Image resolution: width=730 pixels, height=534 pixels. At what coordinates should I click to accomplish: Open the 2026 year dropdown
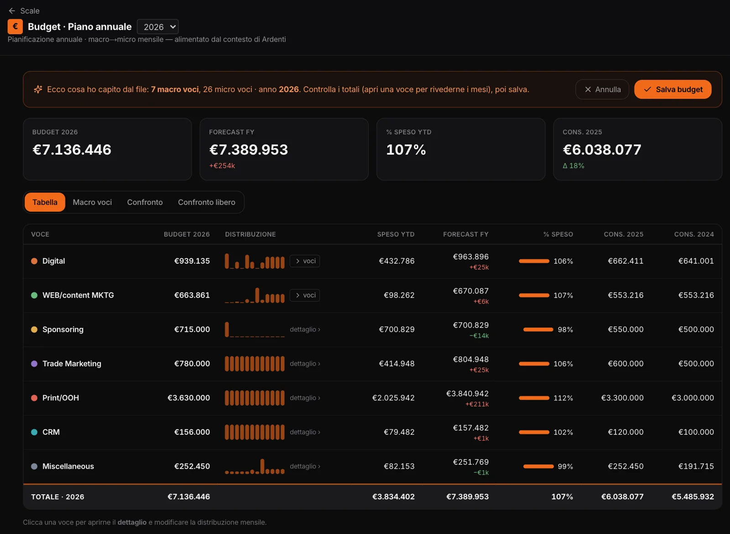click(x=158, y=27)
